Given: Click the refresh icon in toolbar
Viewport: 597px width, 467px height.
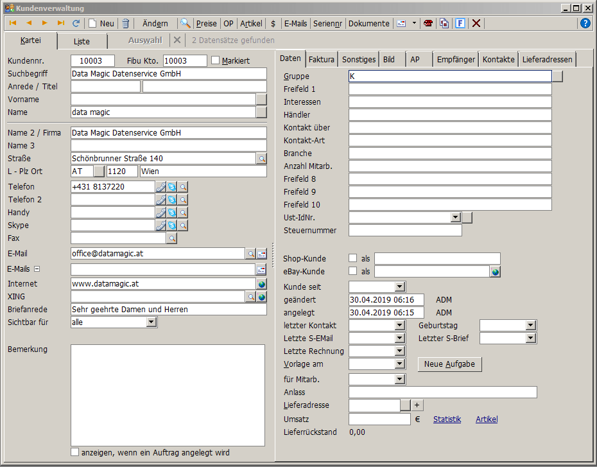Looking at the screenshot, I should click(76, 23).
